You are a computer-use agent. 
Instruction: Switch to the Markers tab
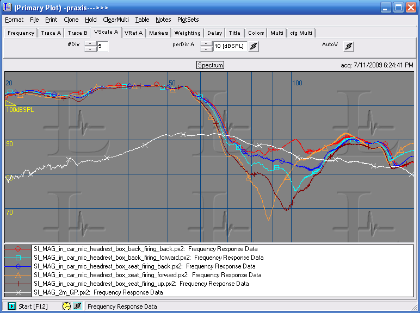point(158,33)
